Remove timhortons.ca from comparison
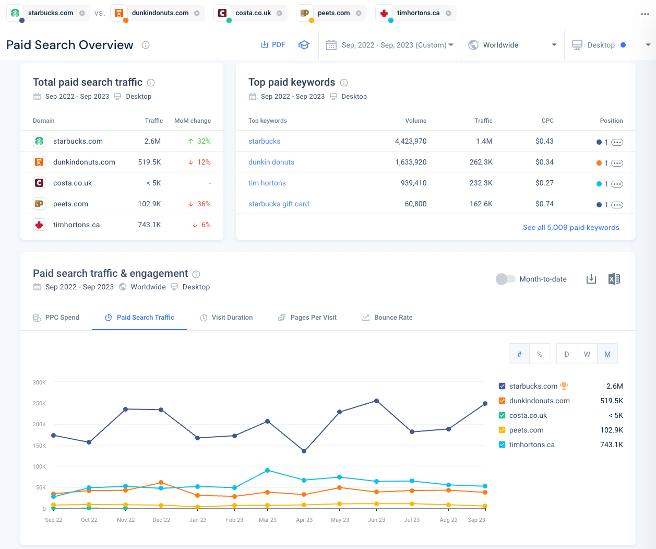 click(x=448, y=13)
